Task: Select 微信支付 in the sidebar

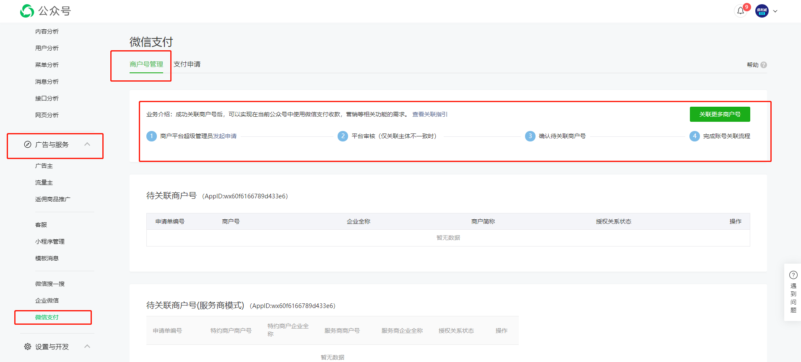Action: click(x=47, y=317)
